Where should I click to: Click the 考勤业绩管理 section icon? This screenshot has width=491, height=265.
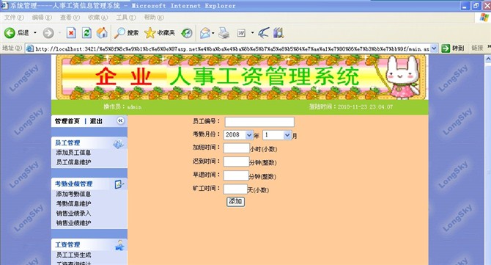click(119, 184)
